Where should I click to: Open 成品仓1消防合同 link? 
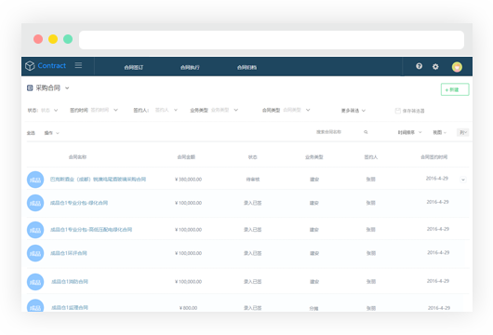tap(70, 282)
